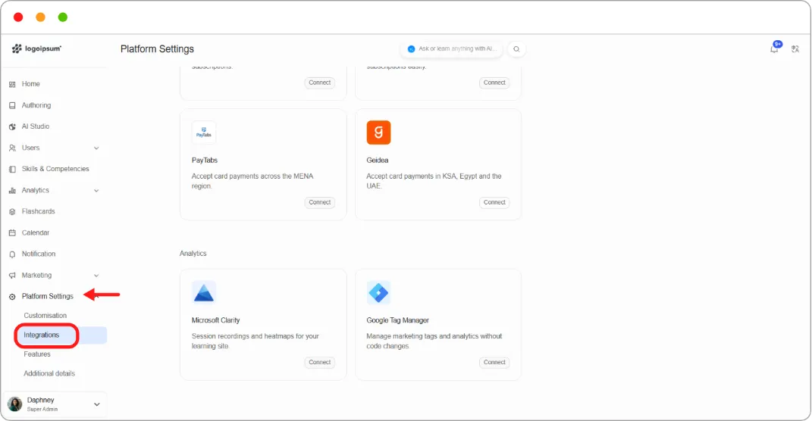Select the Features sub-item
Image resolution: width=812 pixels, height=421 pixels.
coord(37,354)
